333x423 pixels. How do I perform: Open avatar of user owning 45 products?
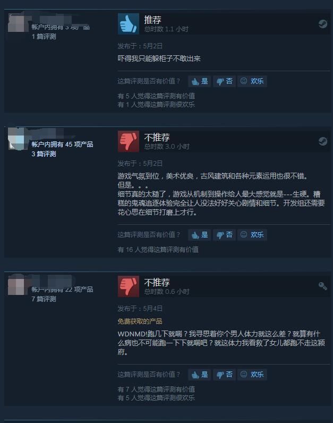pos(16,140)
